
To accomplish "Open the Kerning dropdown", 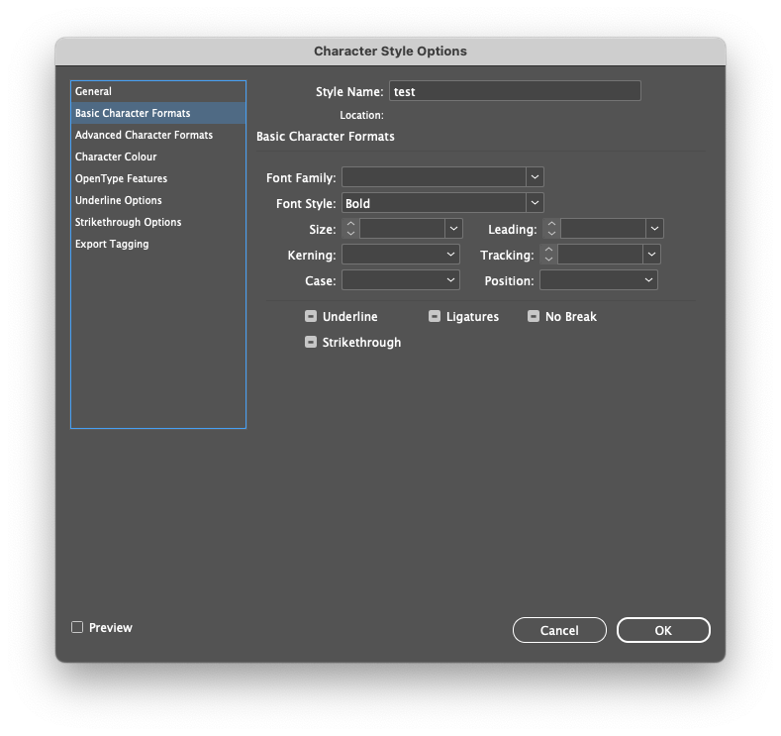I will (401, 255).
